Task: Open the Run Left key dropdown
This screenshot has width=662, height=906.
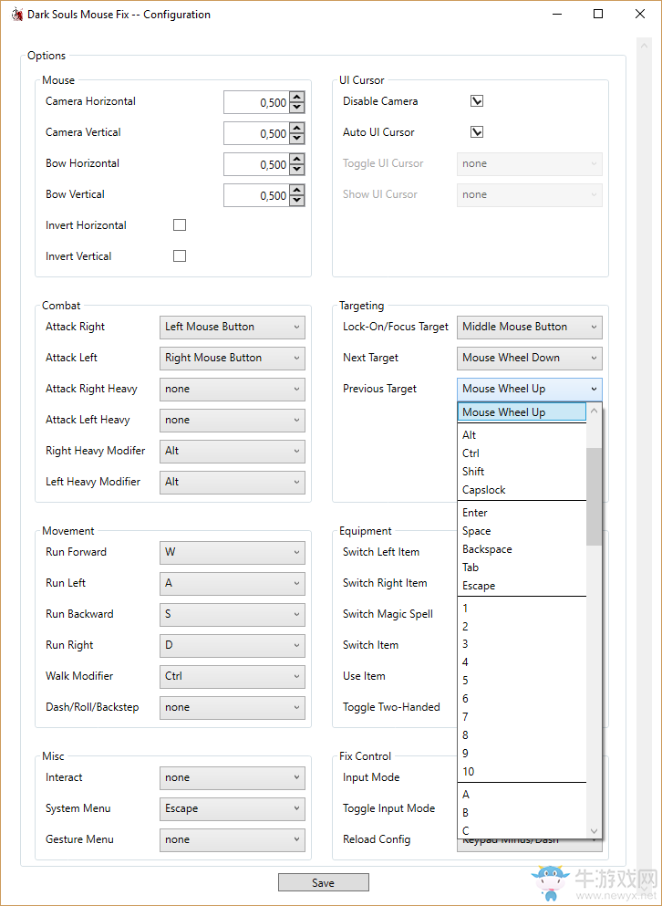Action: (x=233, y=584)
